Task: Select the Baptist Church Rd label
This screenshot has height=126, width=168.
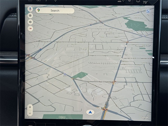Action: click(x=106, y=82)
